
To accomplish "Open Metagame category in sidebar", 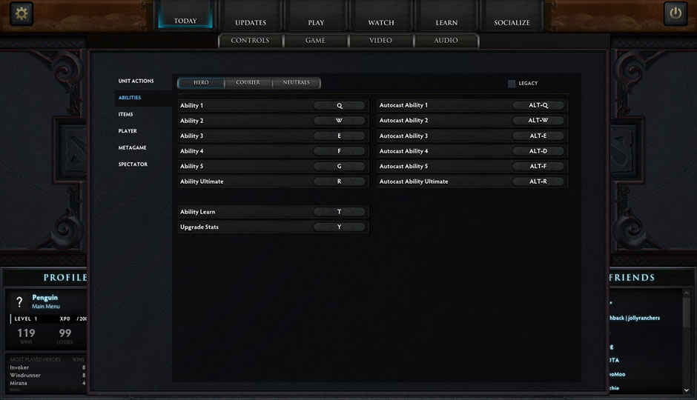I will pyautogui.click(x=133, y=147).
